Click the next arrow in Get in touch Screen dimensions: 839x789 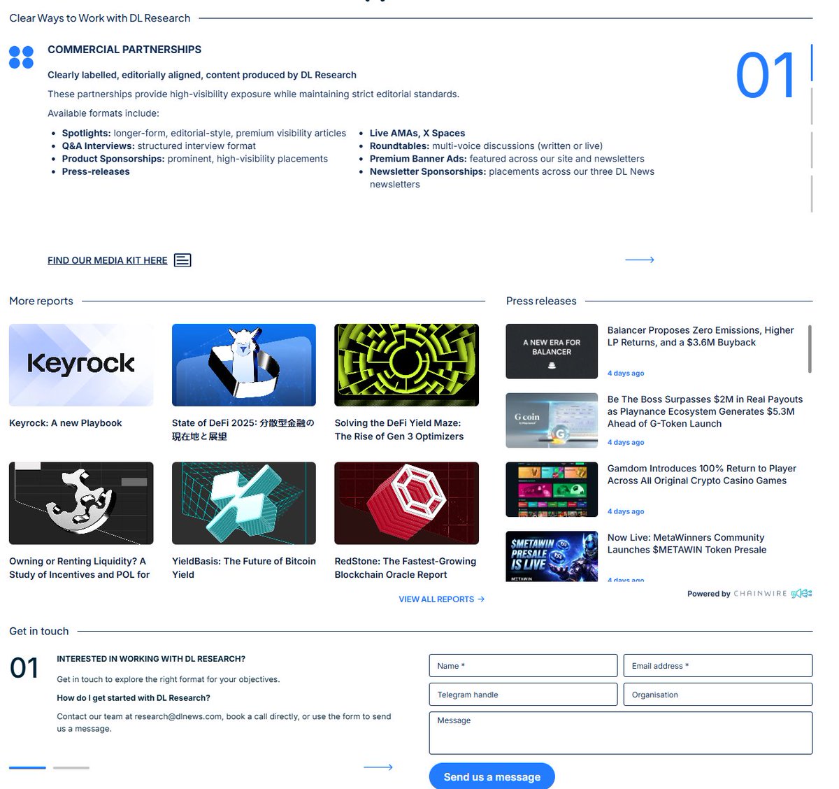378,767
